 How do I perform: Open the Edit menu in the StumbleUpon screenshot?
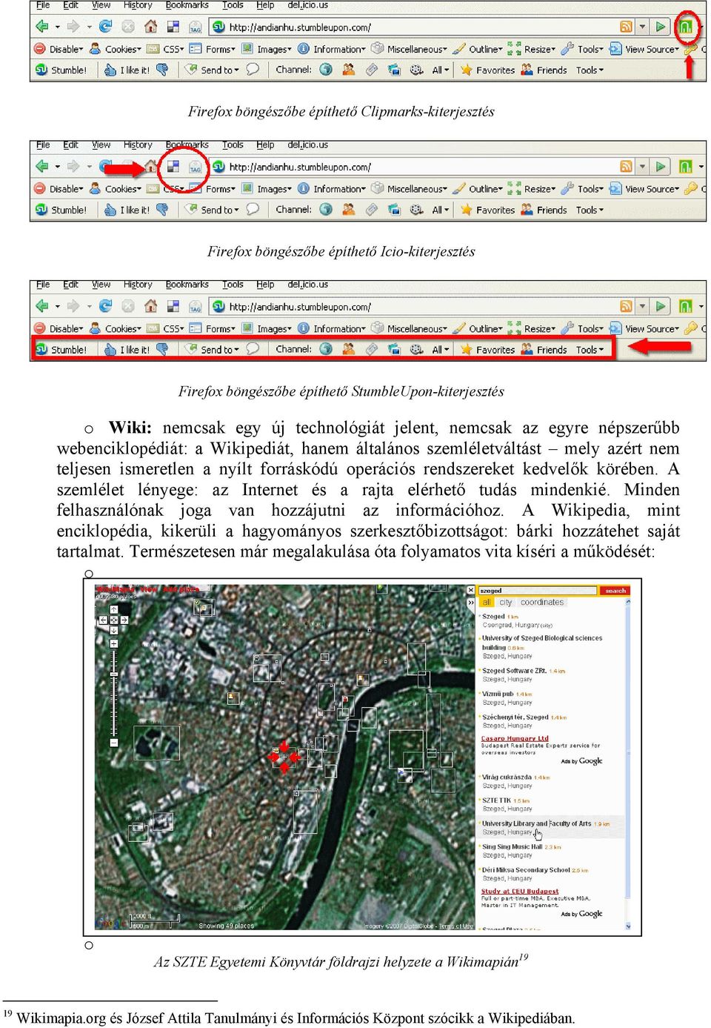(x=70, y=284)
